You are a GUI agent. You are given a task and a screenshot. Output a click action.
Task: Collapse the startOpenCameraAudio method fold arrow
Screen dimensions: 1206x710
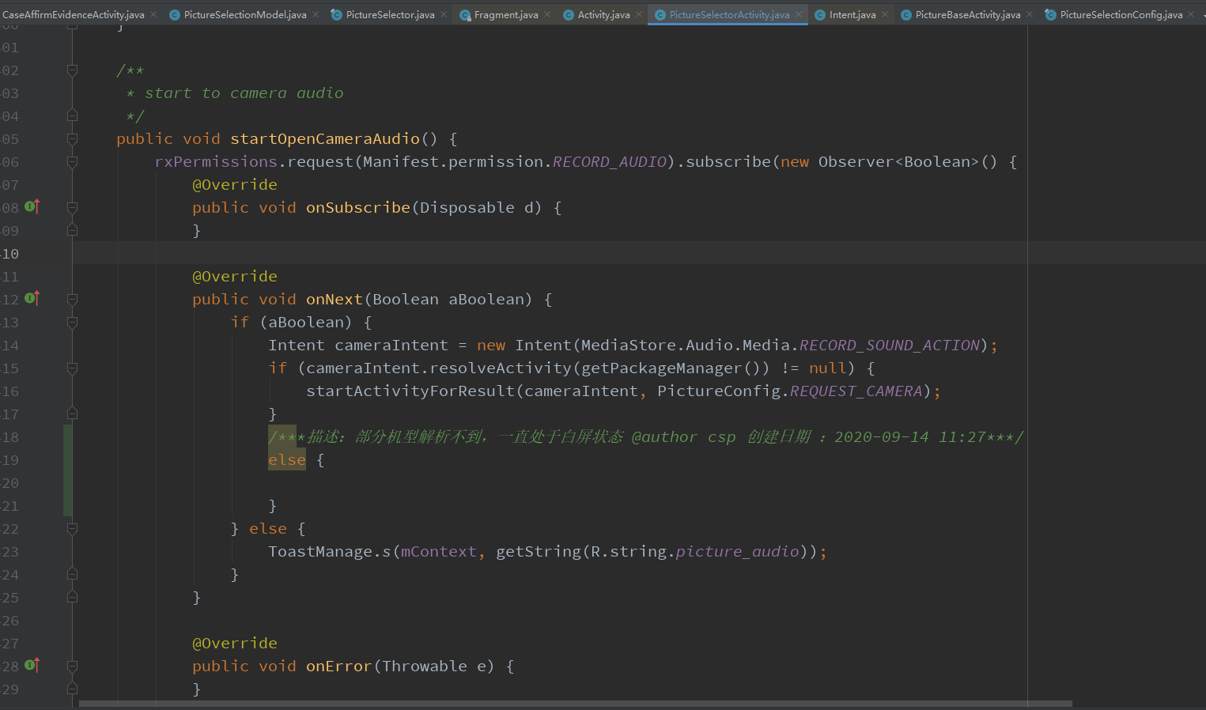coord(71,138)
